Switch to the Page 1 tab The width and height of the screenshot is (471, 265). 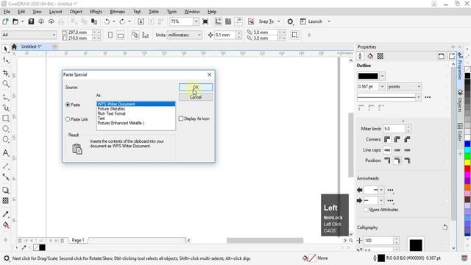pos(78,241)
